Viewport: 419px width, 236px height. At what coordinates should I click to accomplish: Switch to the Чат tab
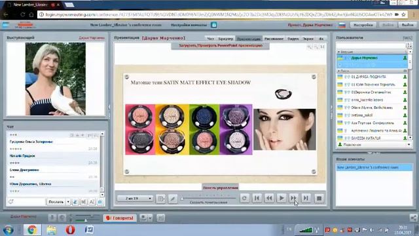(x=210, y=39)
